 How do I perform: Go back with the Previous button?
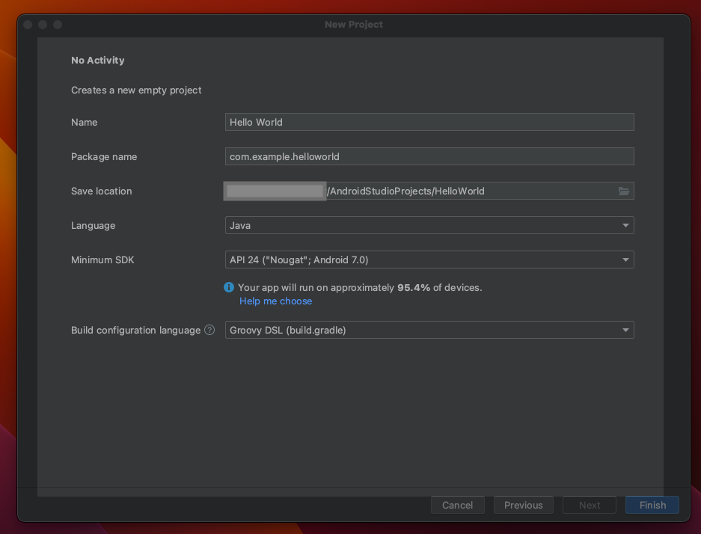523,505
